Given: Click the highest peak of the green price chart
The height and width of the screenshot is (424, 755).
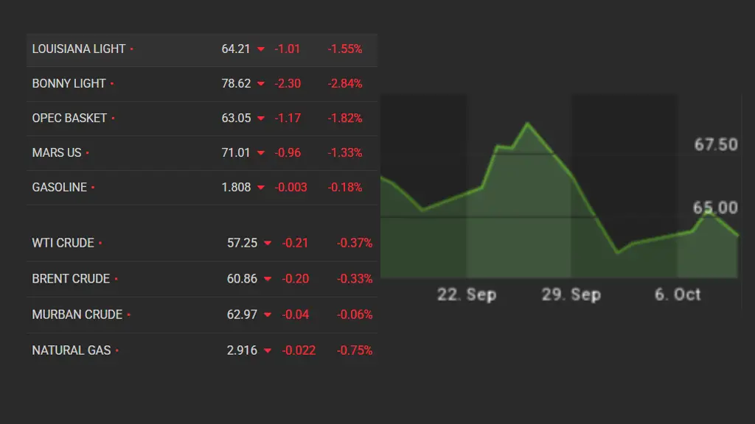Looking at the screenshot, I should [x=527, y=124].
